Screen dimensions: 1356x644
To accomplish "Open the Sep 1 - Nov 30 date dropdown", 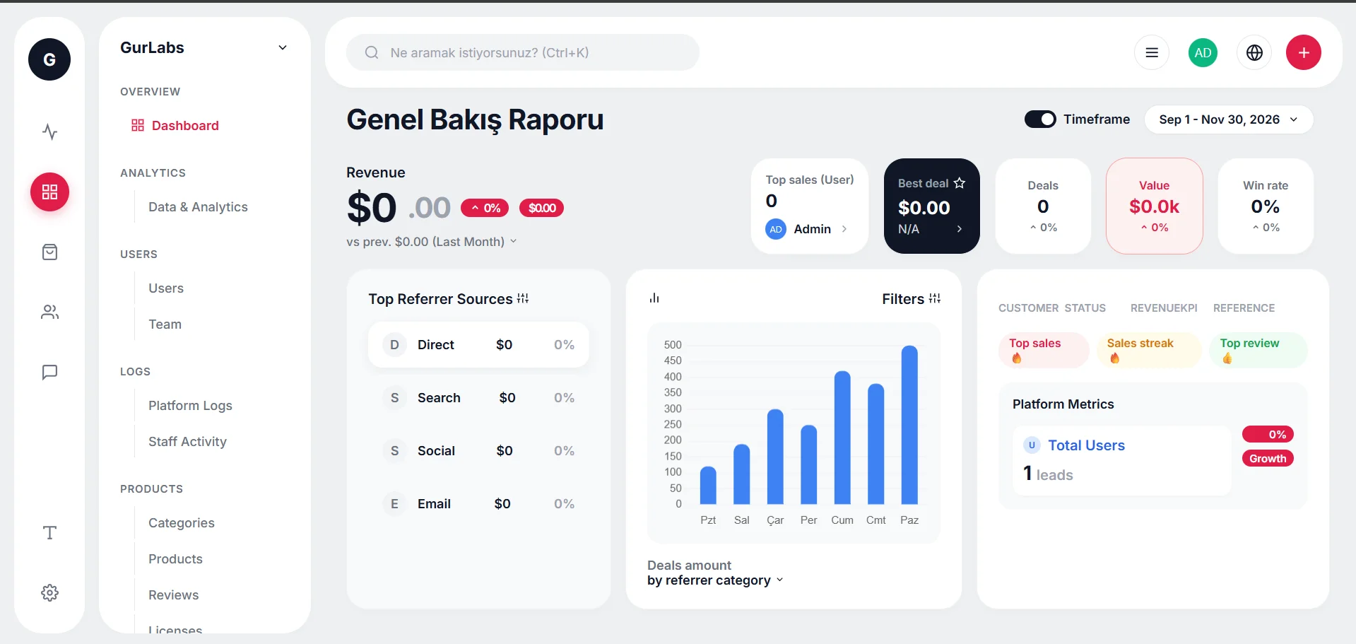I will tap(1229, 119).
